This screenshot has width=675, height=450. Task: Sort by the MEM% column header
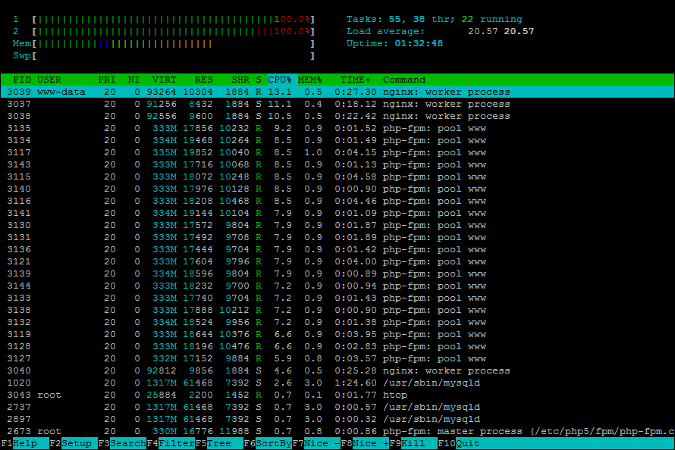(310, 80)
